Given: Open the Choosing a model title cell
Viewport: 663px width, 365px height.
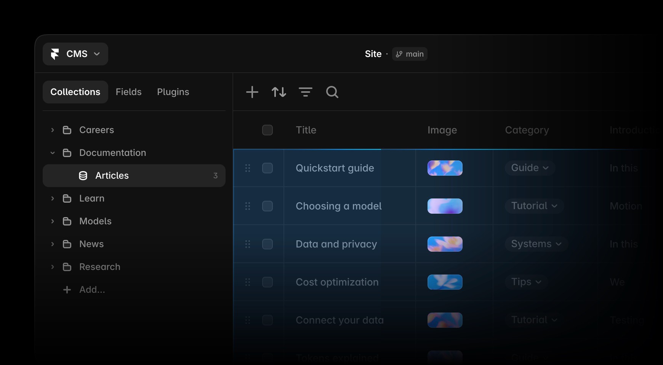Looking at the screenshot, I should tap(350, 206).
